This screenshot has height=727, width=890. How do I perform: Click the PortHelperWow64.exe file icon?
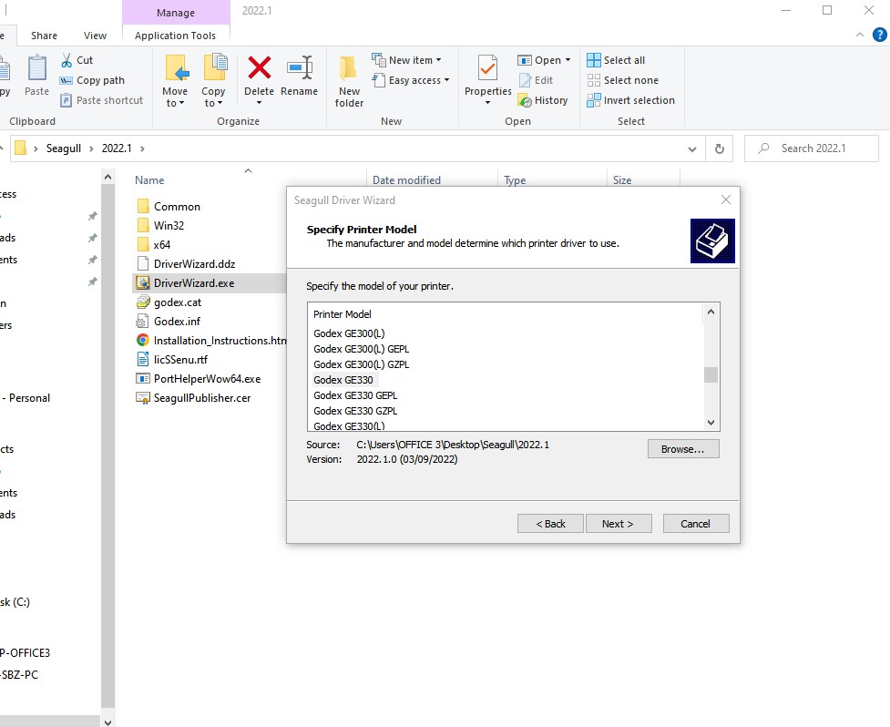143,379
